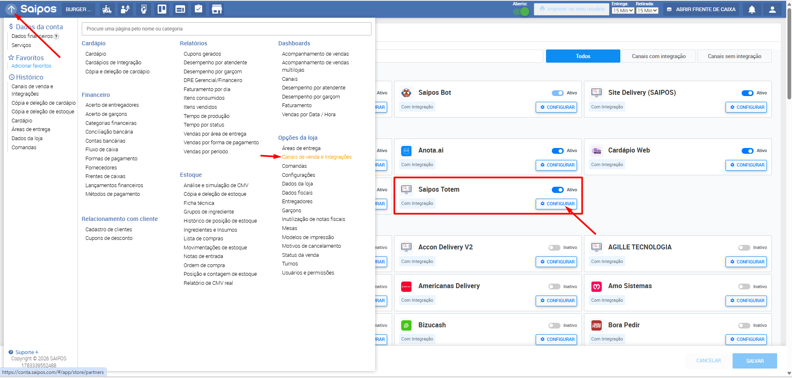
Task: Select the Todos filter tab
Action: click(x=583, y=56)
